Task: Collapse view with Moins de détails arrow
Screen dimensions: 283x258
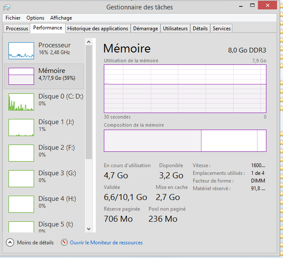Action: pyautogui.click(x=10, y=242)
